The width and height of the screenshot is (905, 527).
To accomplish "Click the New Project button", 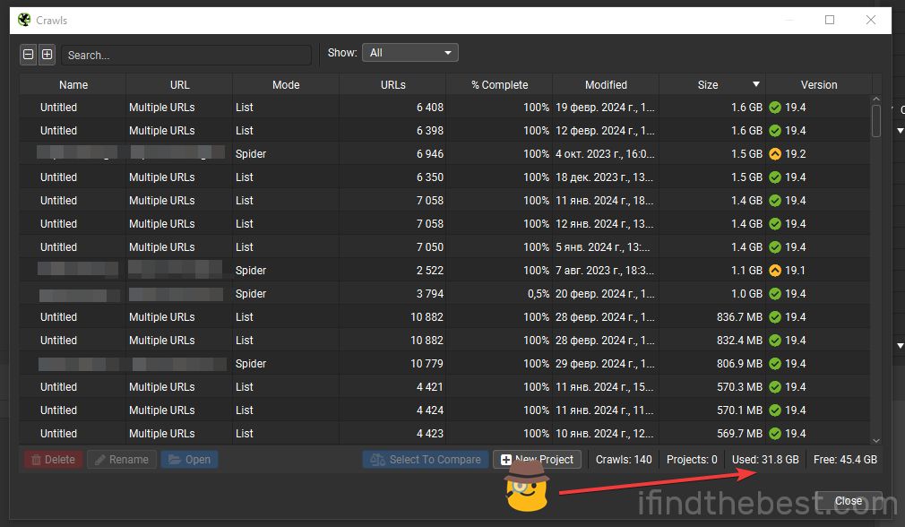I will click(x=536, y=459).
